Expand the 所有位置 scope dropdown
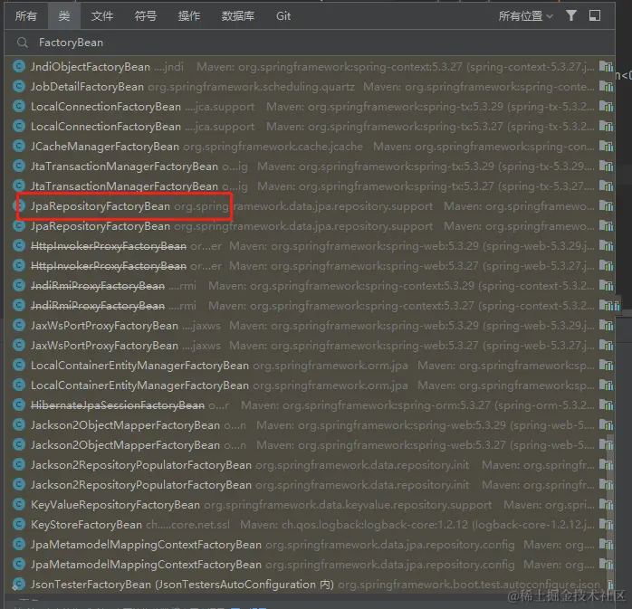Image resolution: width=632 pixels, height=609 pixels. tap(525, 16)
